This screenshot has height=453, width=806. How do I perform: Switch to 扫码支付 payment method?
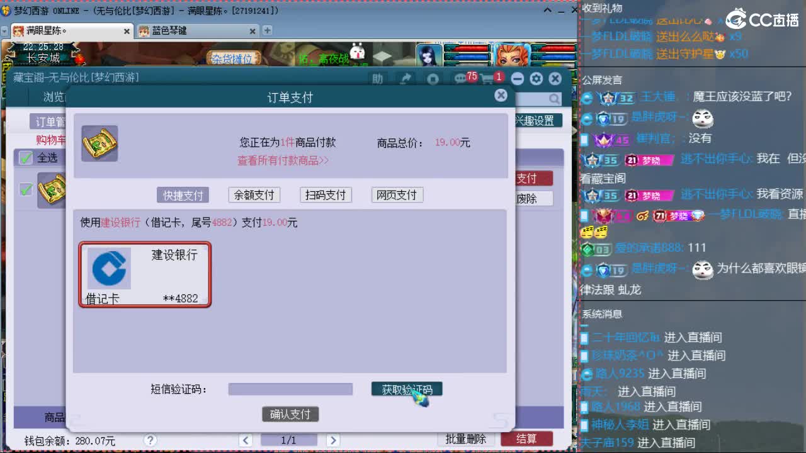[x=326, y=195]
